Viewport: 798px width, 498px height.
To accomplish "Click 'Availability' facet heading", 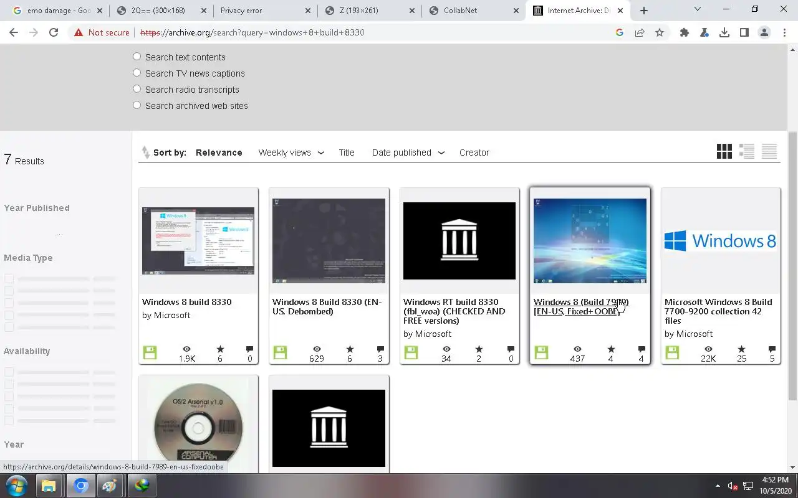I will tap(27, 351).
